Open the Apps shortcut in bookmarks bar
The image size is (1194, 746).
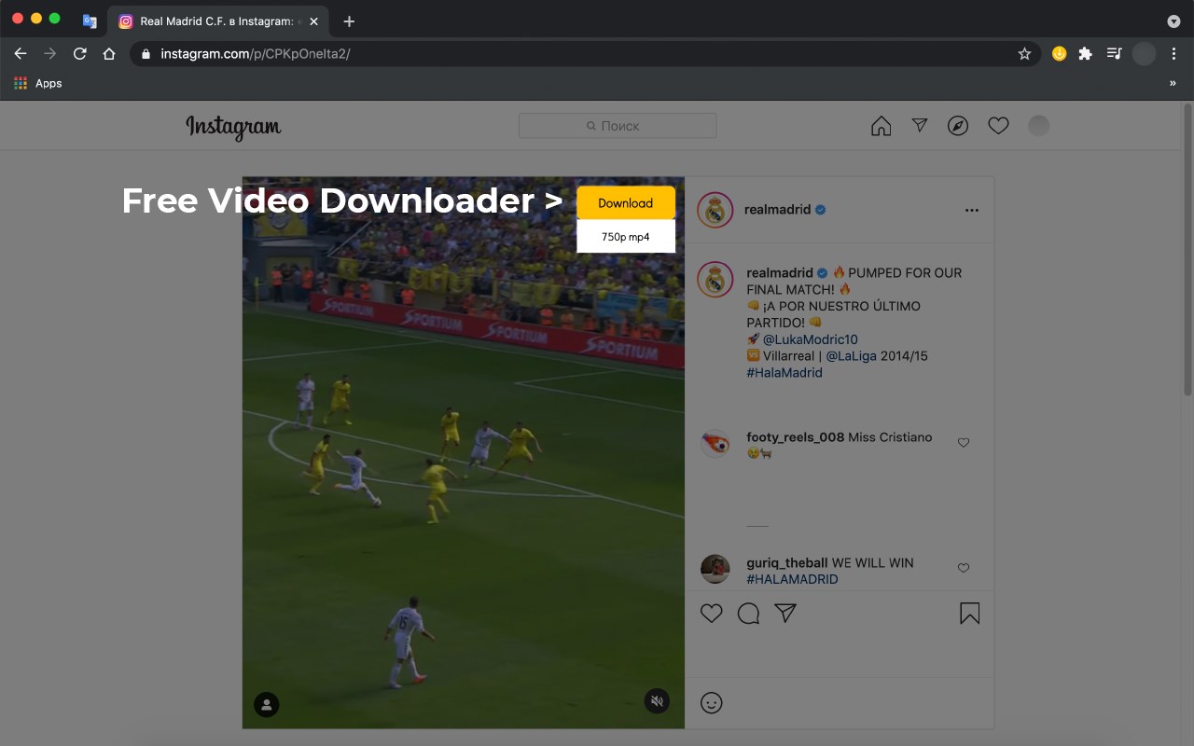coord(38,83)
